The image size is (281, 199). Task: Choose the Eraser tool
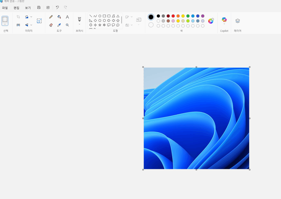tap(51, 25)
